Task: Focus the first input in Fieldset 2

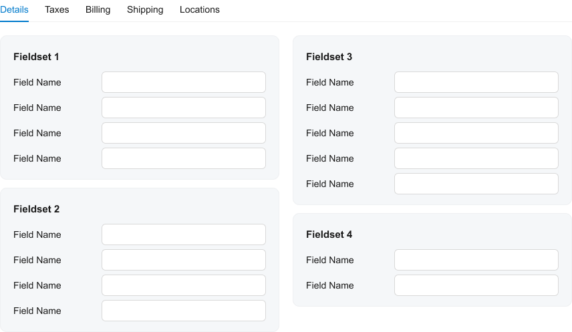Action: pos(184,234)
